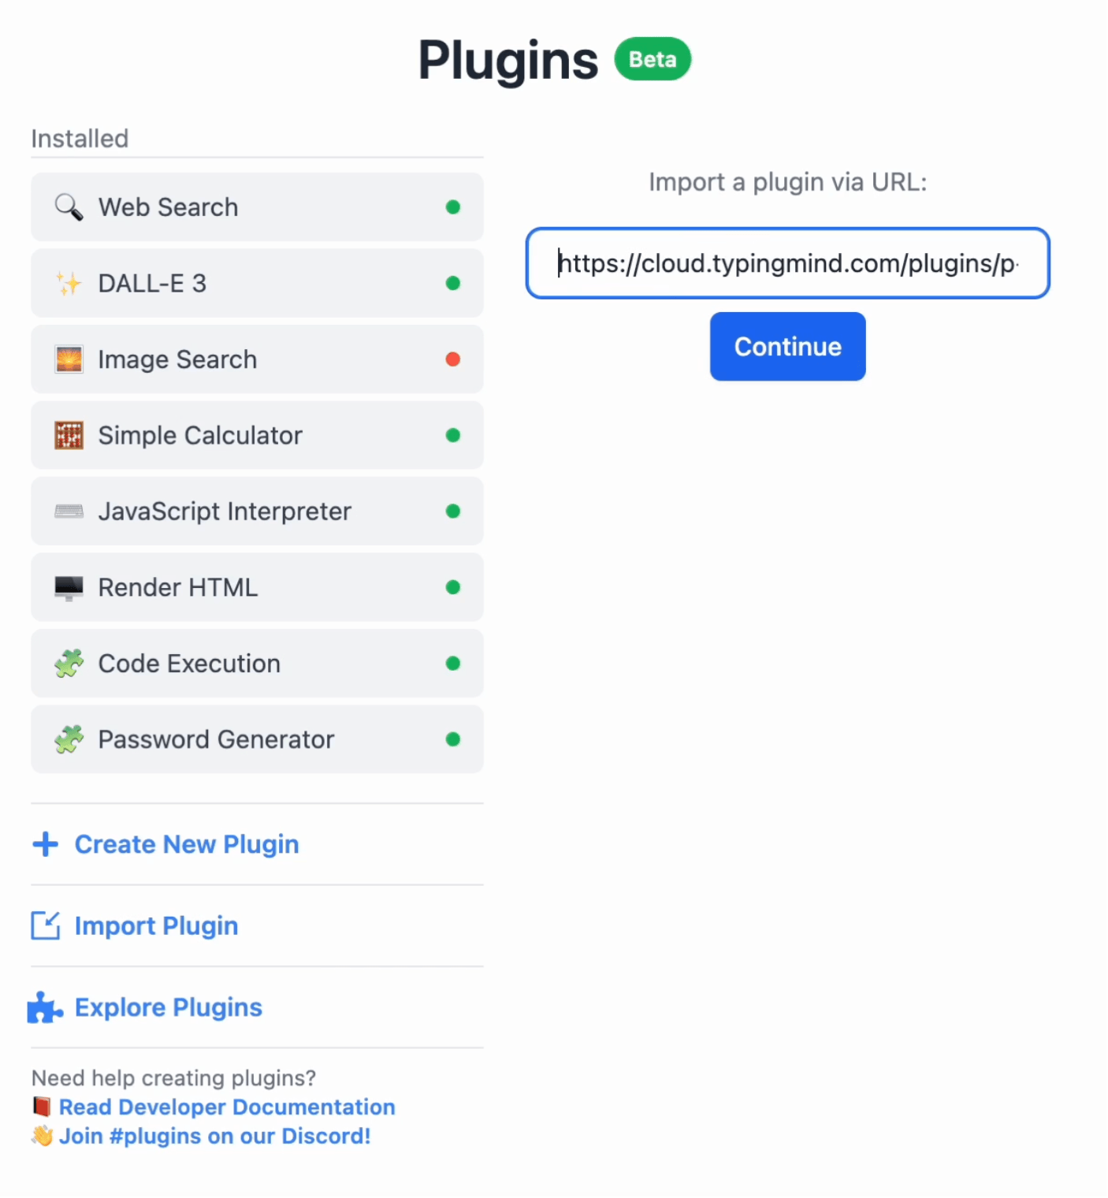
Task: Click the Password Generator puzzle piece icon
Action: click(x=69, y=739)
